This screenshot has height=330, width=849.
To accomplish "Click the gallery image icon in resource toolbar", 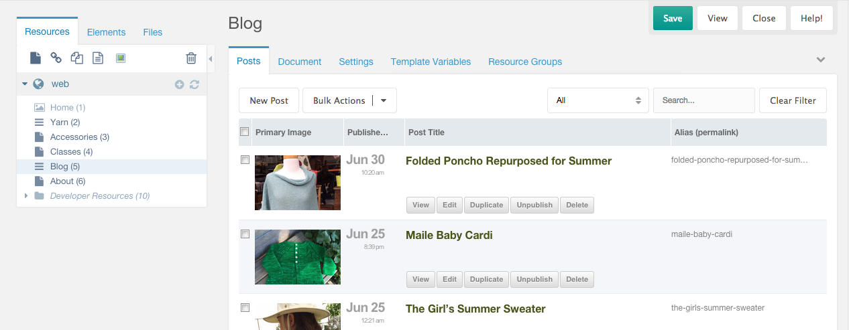I will pyautogui.click(x=120, y=58).
